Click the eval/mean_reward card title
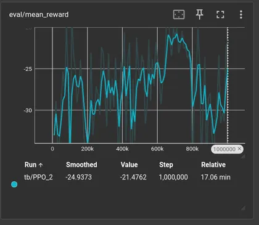 point(39,15)
